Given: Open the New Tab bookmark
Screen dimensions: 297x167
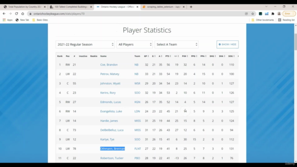Looking at the screenshot, I should pyautogui.click(x=22, y=20).
